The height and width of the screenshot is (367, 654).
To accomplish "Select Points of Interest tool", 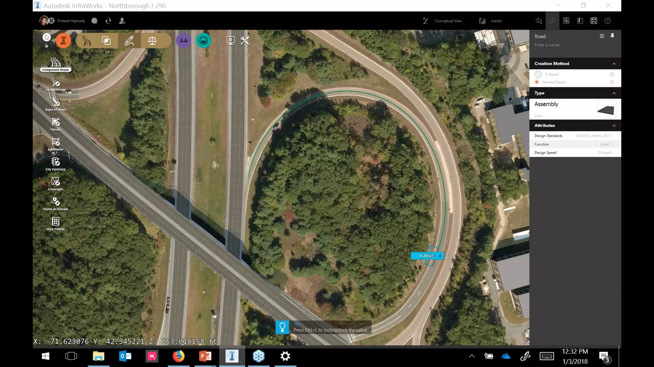I will (56, 204).
